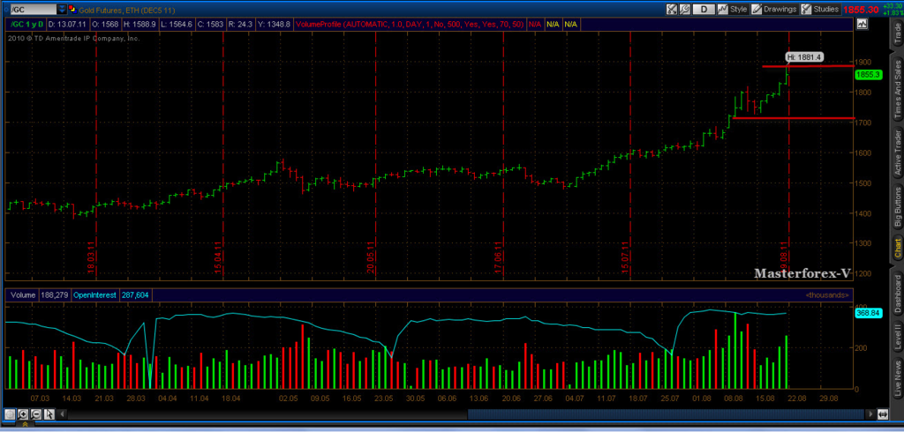Open the Active Trader side tab

click(897, 153)
